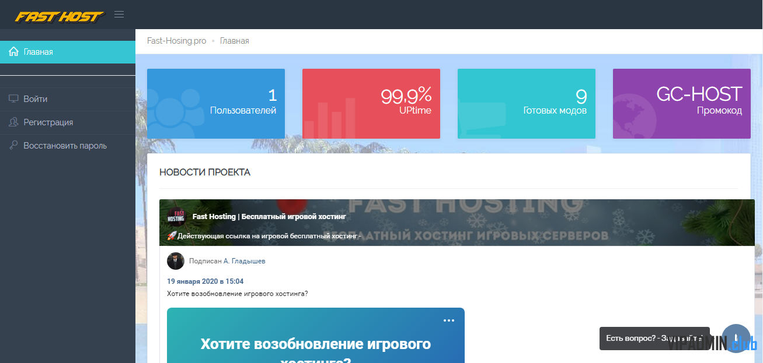Click the Главная breadcrumb
Viewport: 763px width, 363px height.
[x=235, y=41]
